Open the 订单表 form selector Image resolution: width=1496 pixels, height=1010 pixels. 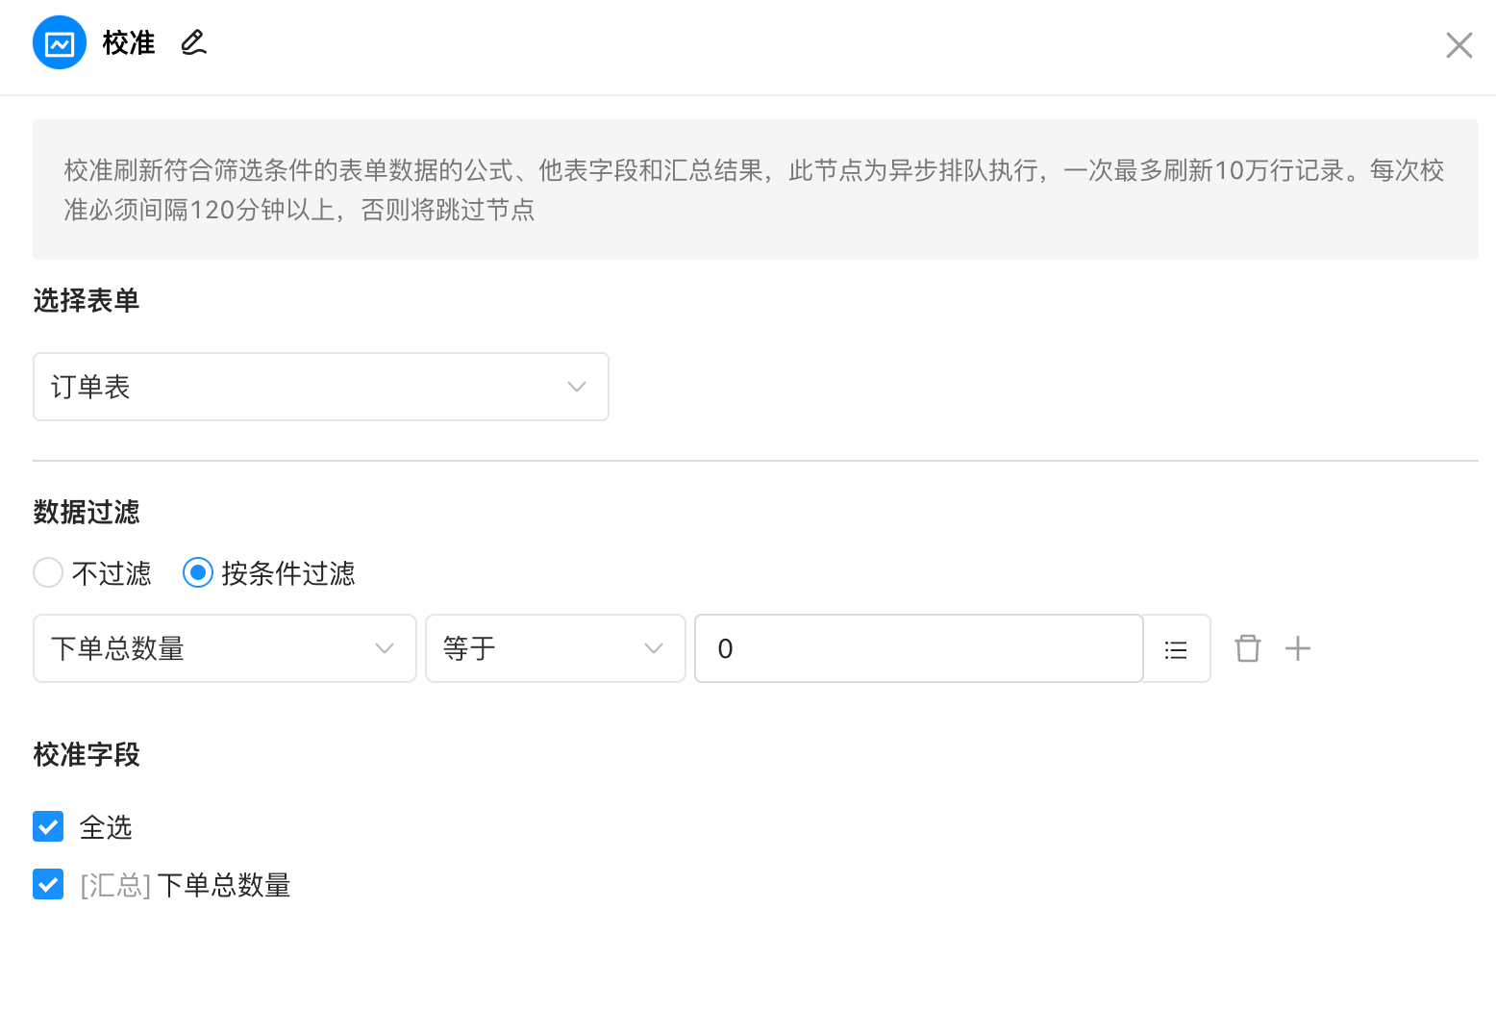tap(308, 387)
